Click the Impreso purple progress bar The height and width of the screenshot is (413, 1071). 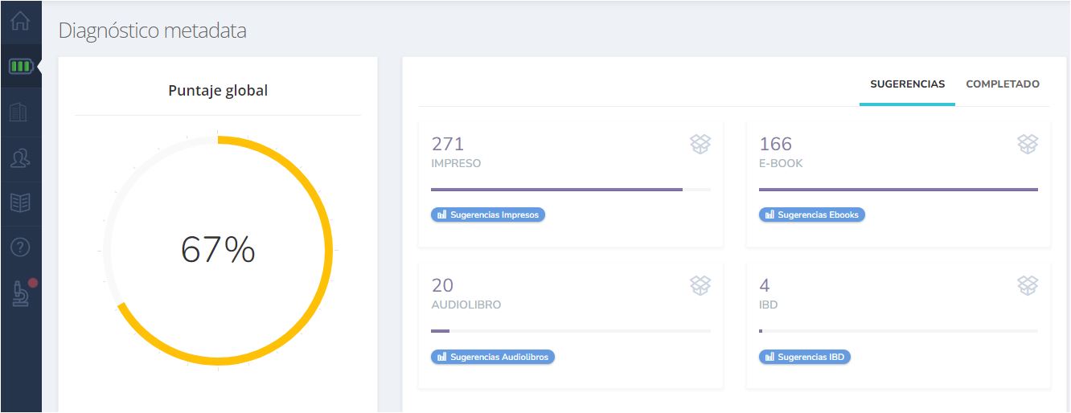(x=571, y=190)
